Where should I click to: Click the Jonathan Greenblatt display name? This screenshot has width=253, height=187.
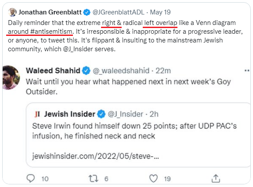pos(50,12)
